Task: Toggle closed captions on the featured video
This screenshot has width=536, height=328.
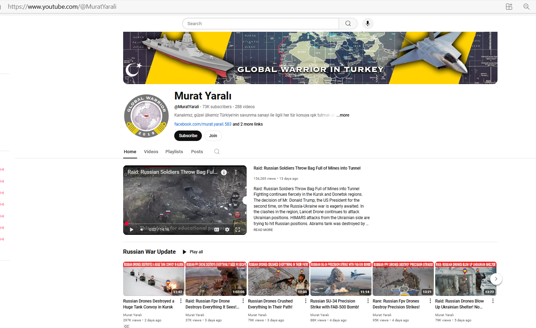Action: click(x=217, y=230)
